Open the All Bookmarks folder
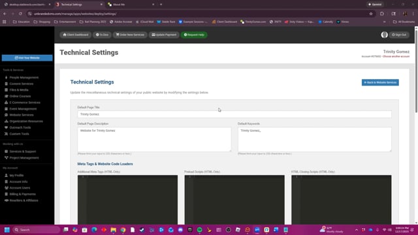 point(404,22)
